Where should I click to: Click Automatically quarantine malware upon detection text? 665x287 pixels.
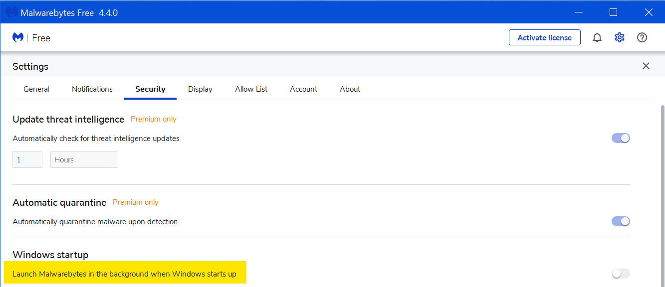95,221
